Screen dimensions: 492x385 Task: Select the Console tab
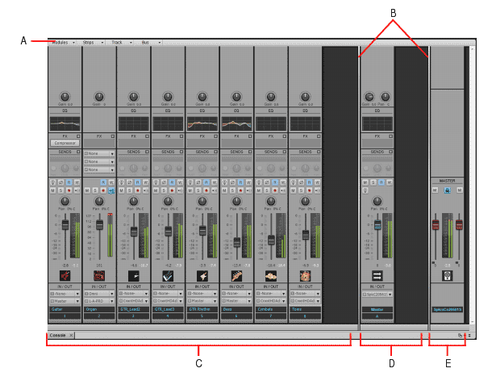pos(58,334)
